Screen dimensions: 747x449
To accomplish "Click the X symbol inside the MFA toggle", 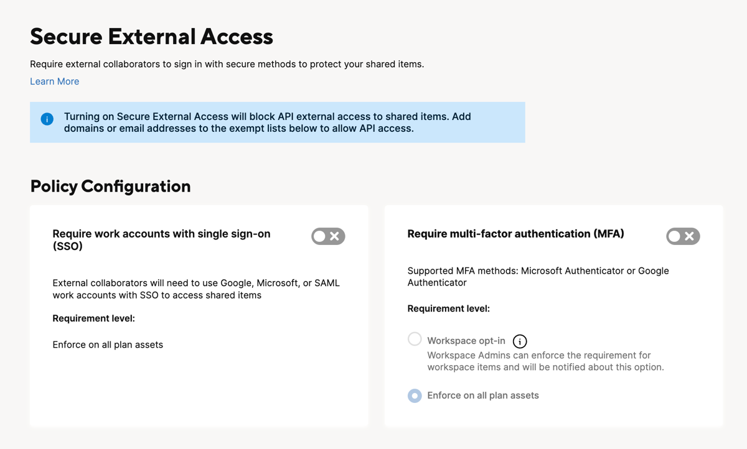I will click(x=690, y=236).
